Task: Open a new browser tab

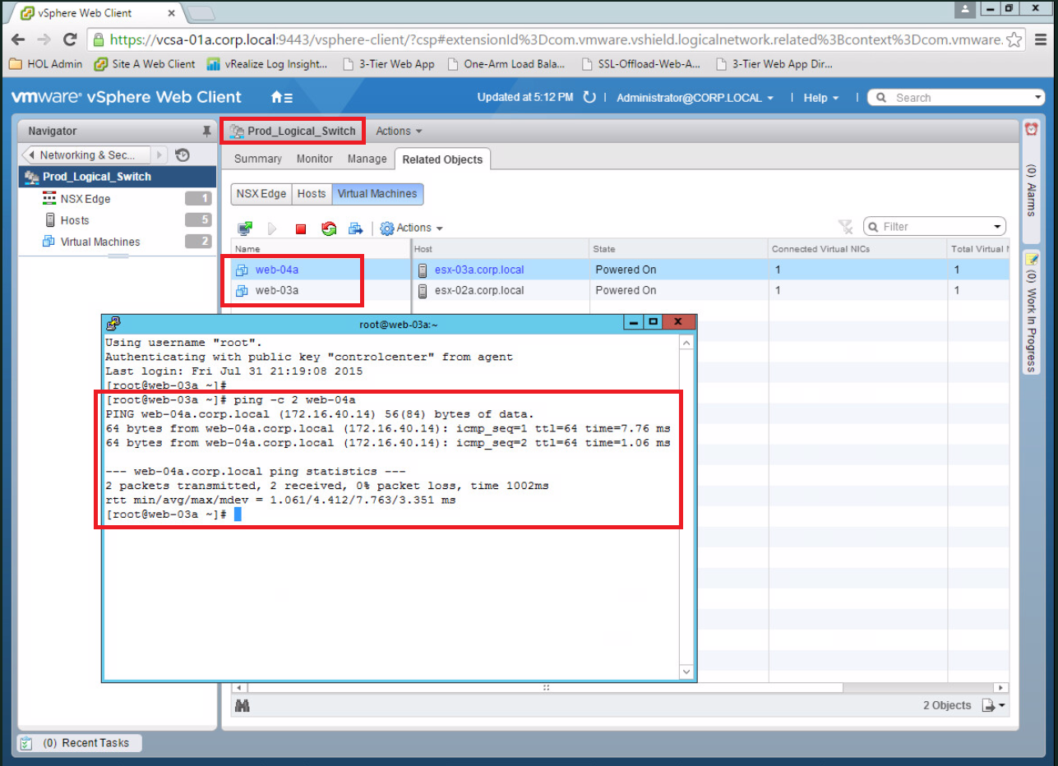Action: [x=201, y=13]
